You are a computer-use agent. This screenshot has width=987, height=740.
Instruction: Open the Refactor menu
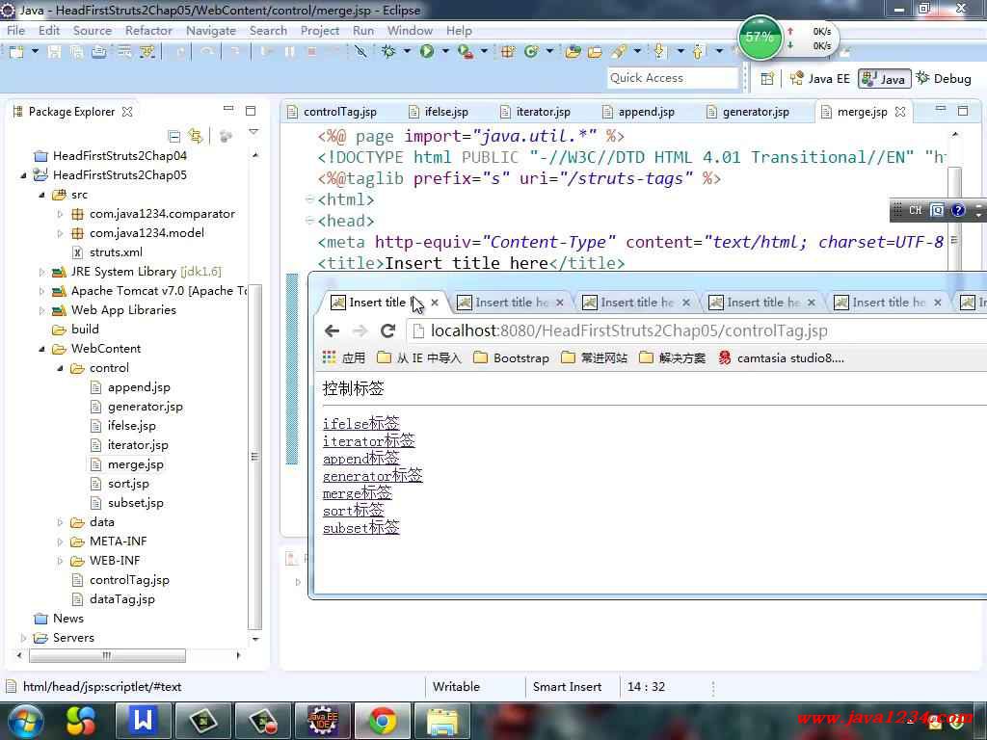pyautogui.click(x=148, y=30)
